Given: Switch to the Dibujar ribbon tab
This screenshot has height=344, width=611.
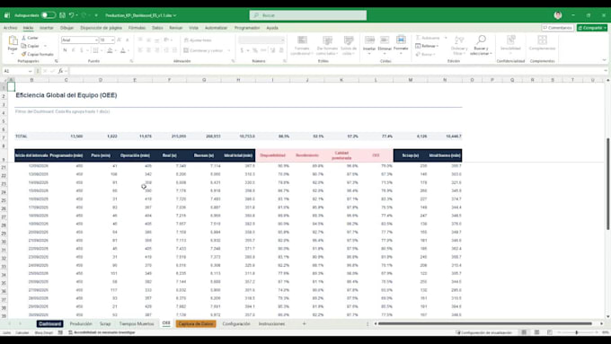Looking at the screenshot, I should click(66, 28).
